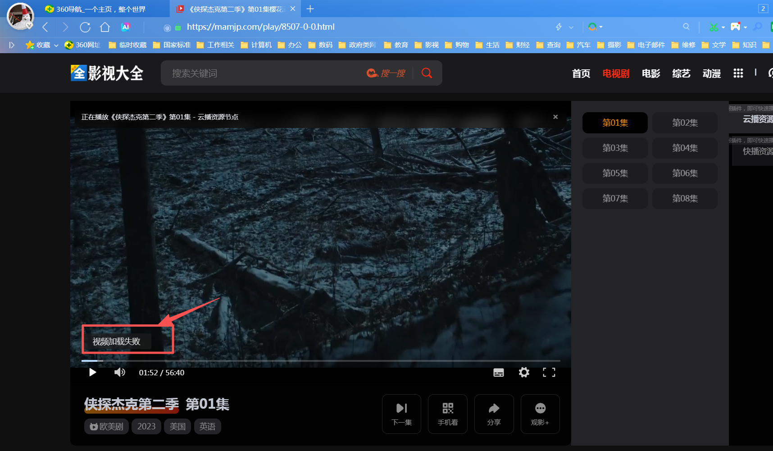773x451 pixels.
Task: Open the AI assistant icon in toolbar
Action: tap(126, 27)
